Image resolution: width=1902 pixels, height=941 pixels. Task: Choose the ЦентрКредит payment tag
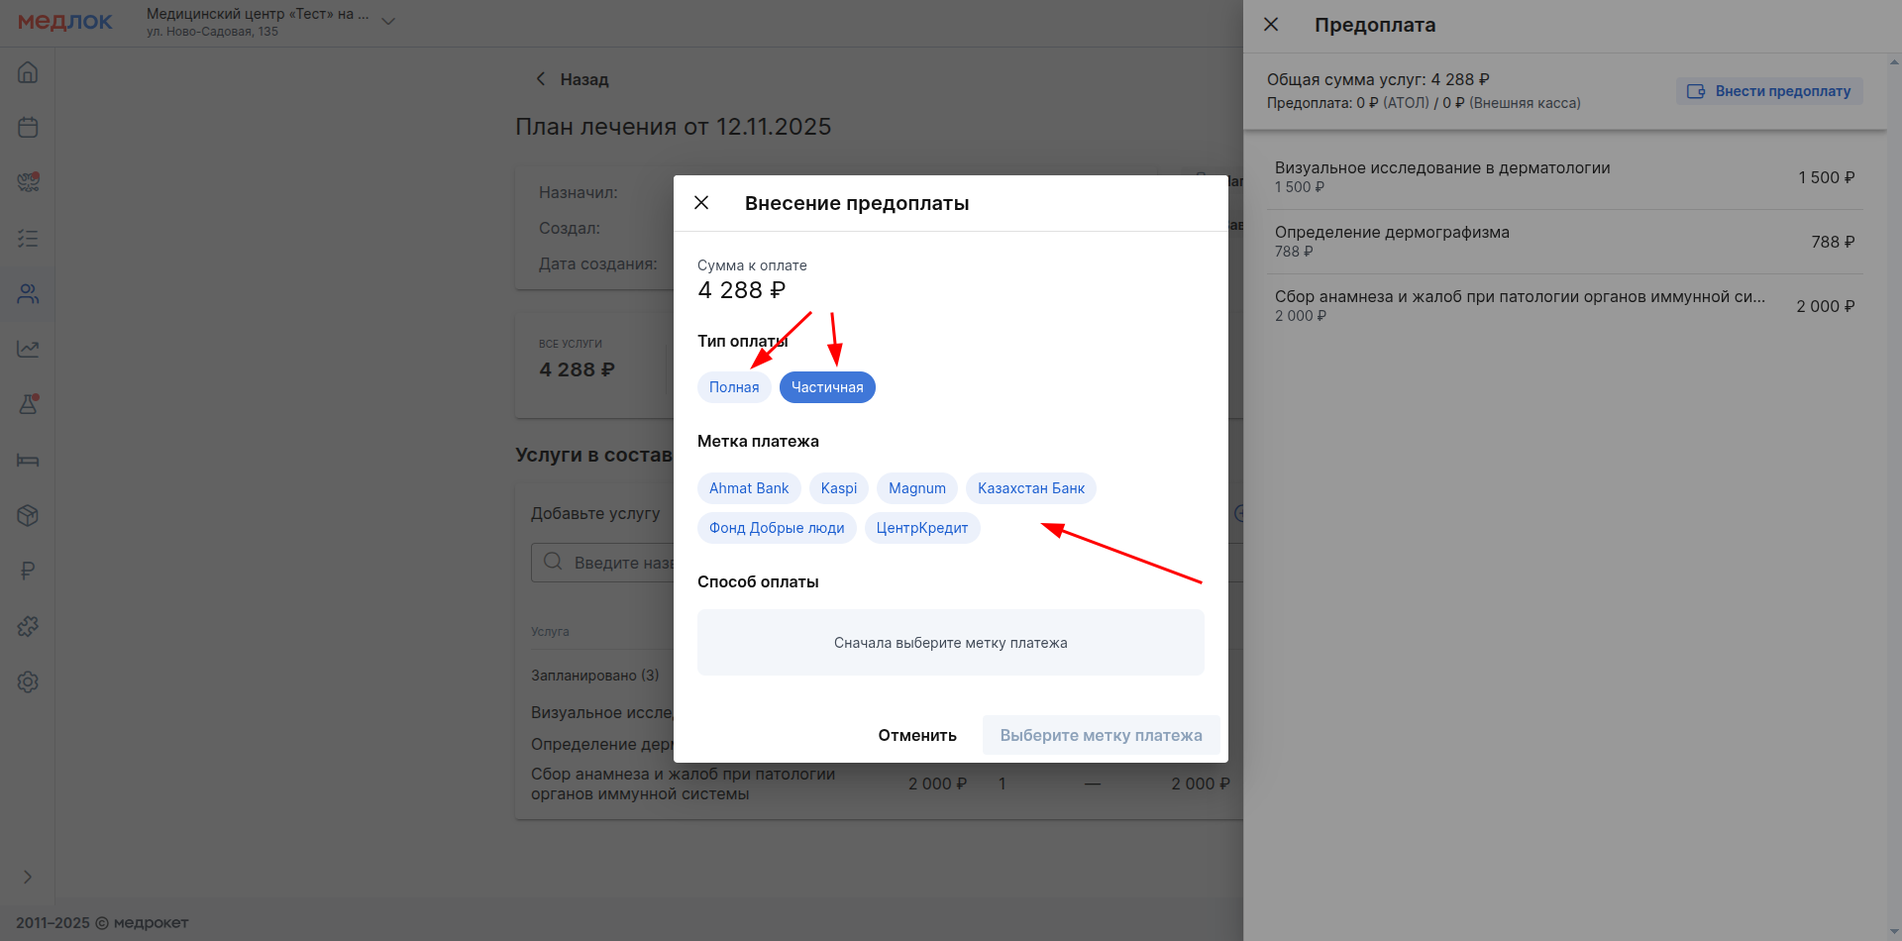click(x=921, y=528)
